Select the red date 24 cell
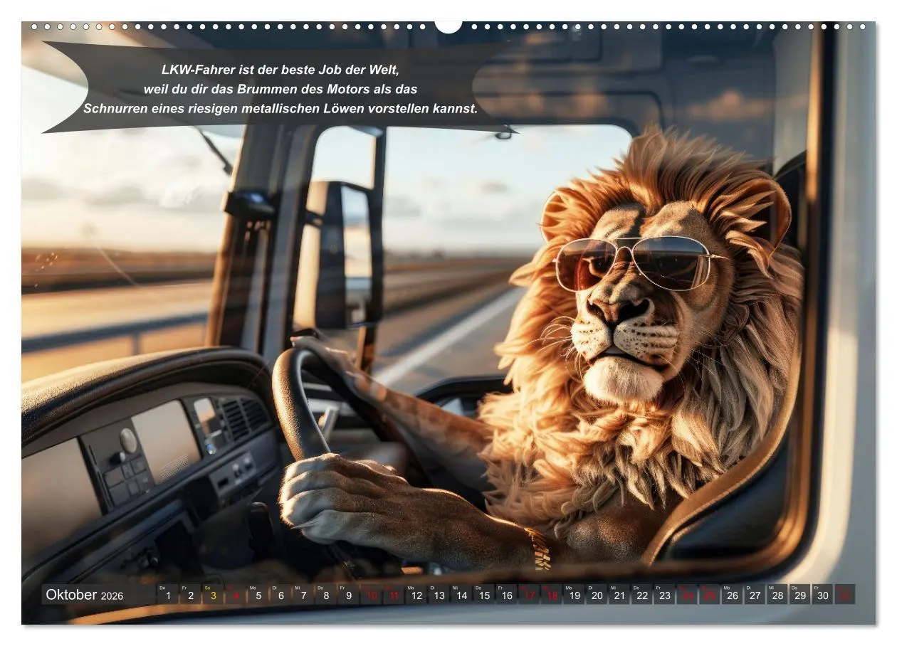The width and height of the screenshot is (897, 646). pos(688,596)
